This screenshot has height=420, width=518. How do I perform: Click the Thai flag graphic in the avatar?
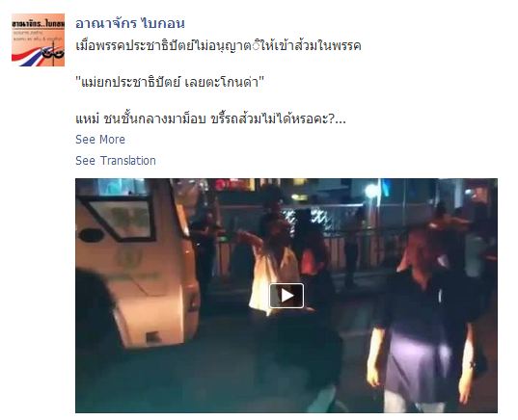tap(28, 57)
